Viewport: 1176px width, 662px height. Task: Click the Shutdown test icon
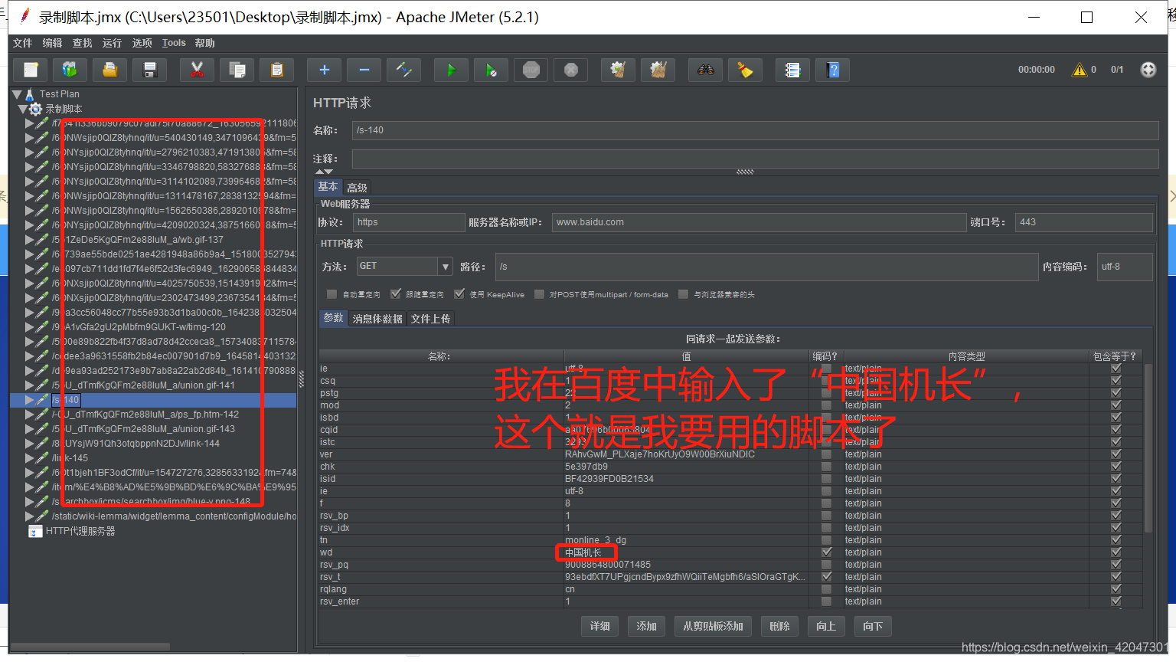pyautogui.click(x=571, y=70)
